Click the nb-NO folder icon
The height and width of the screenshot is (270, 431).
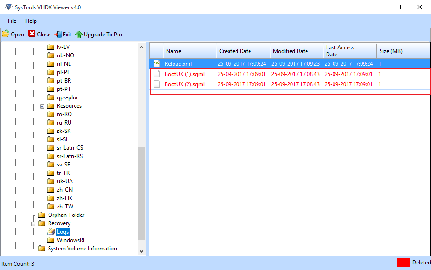50,55
